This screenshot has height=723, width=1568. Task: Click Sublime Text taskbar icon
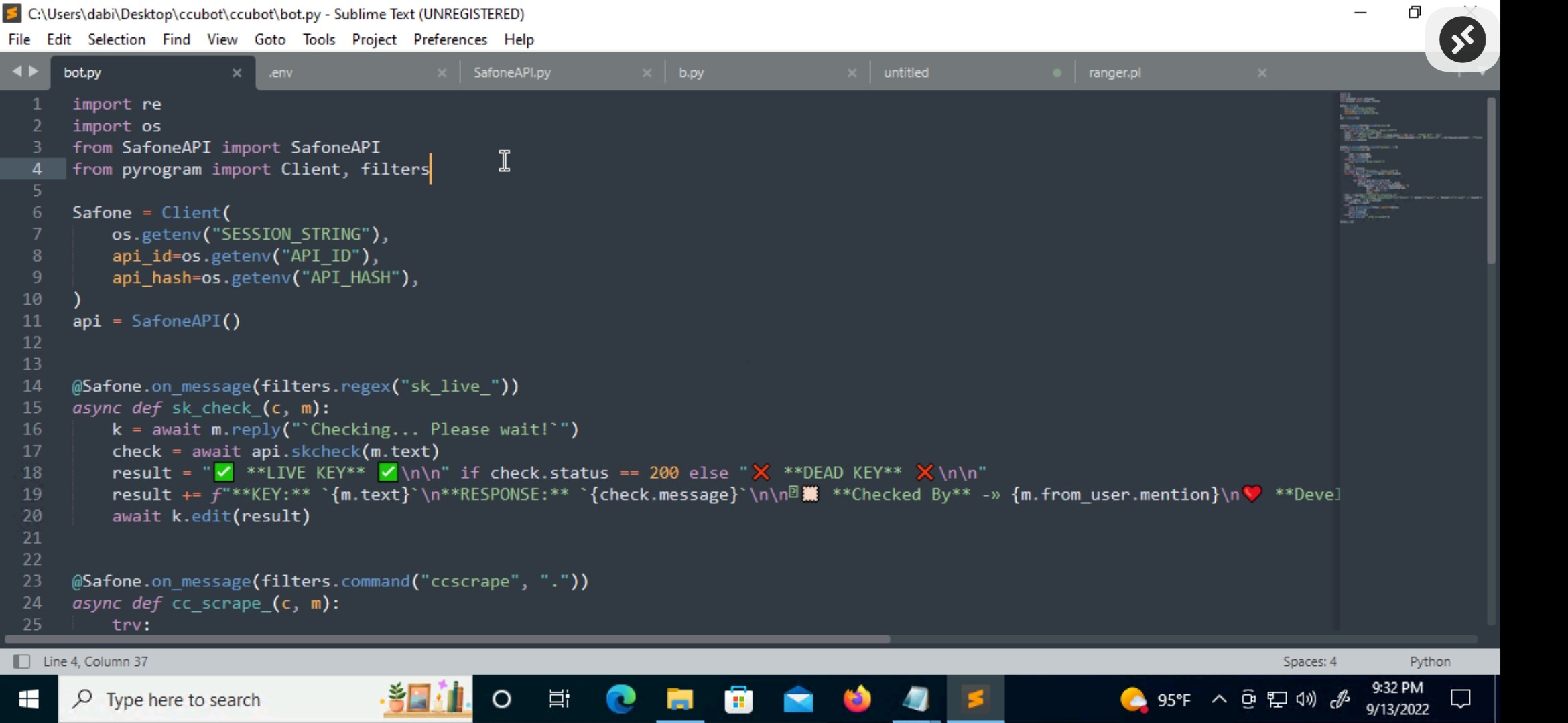pos(975,699)
